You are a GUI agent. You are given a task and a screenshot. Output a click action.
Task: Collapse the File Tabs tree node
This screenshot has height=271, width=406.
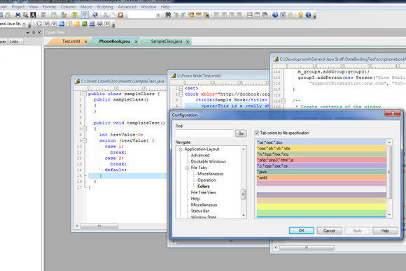tap(187, 168)
